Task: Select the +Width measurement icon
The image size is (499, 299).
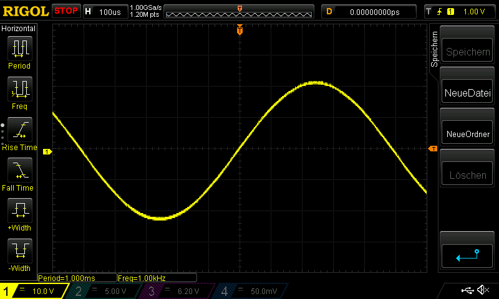Action: pos(20,210)
